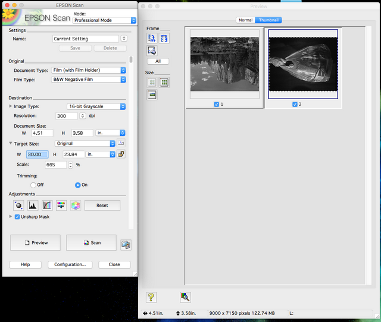Click the Scale percentage stepper arrows
The width and height of the screenshot is (381, 322).
pyautogui.click(x=70, y=165)
